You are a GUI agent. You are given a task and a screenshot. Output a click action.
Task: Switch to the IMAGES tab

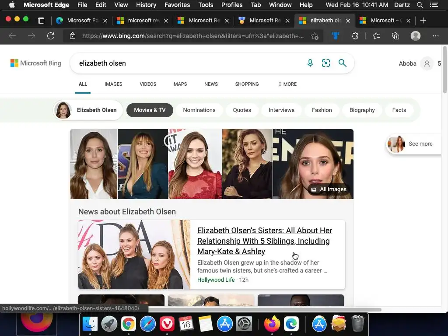point(113,84)
